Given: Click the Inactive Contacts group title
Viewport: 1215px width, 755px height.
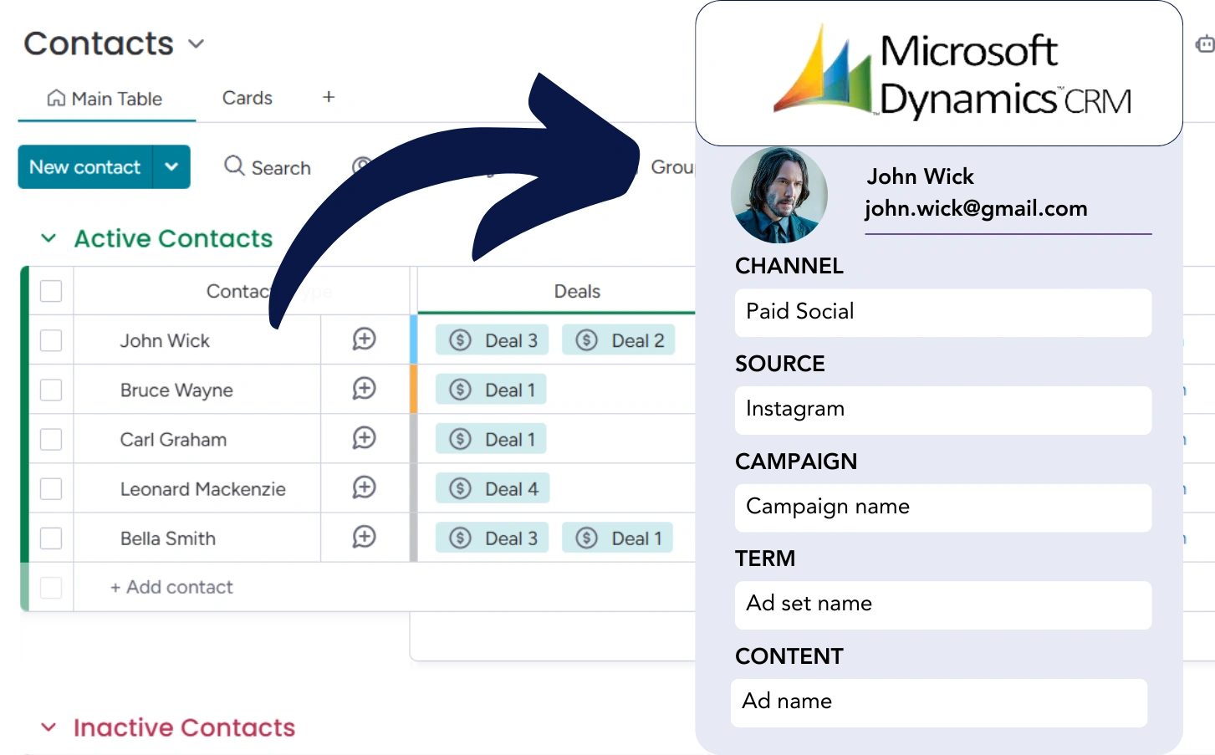Looking at the screenshot, I should [184, 727].
